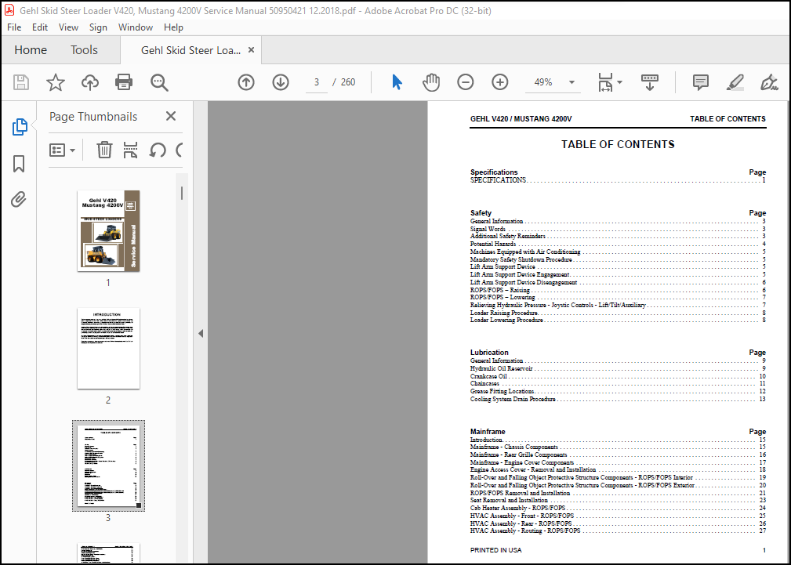
Task: Select page 3 table of contents thumbnail
Action: pyautogui.click(x=108, y=465)
